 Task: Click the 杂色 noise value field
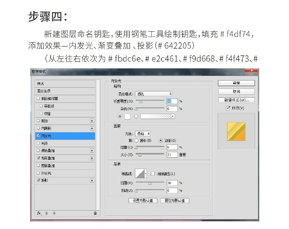pyautogui.click(x=172, y=109)
